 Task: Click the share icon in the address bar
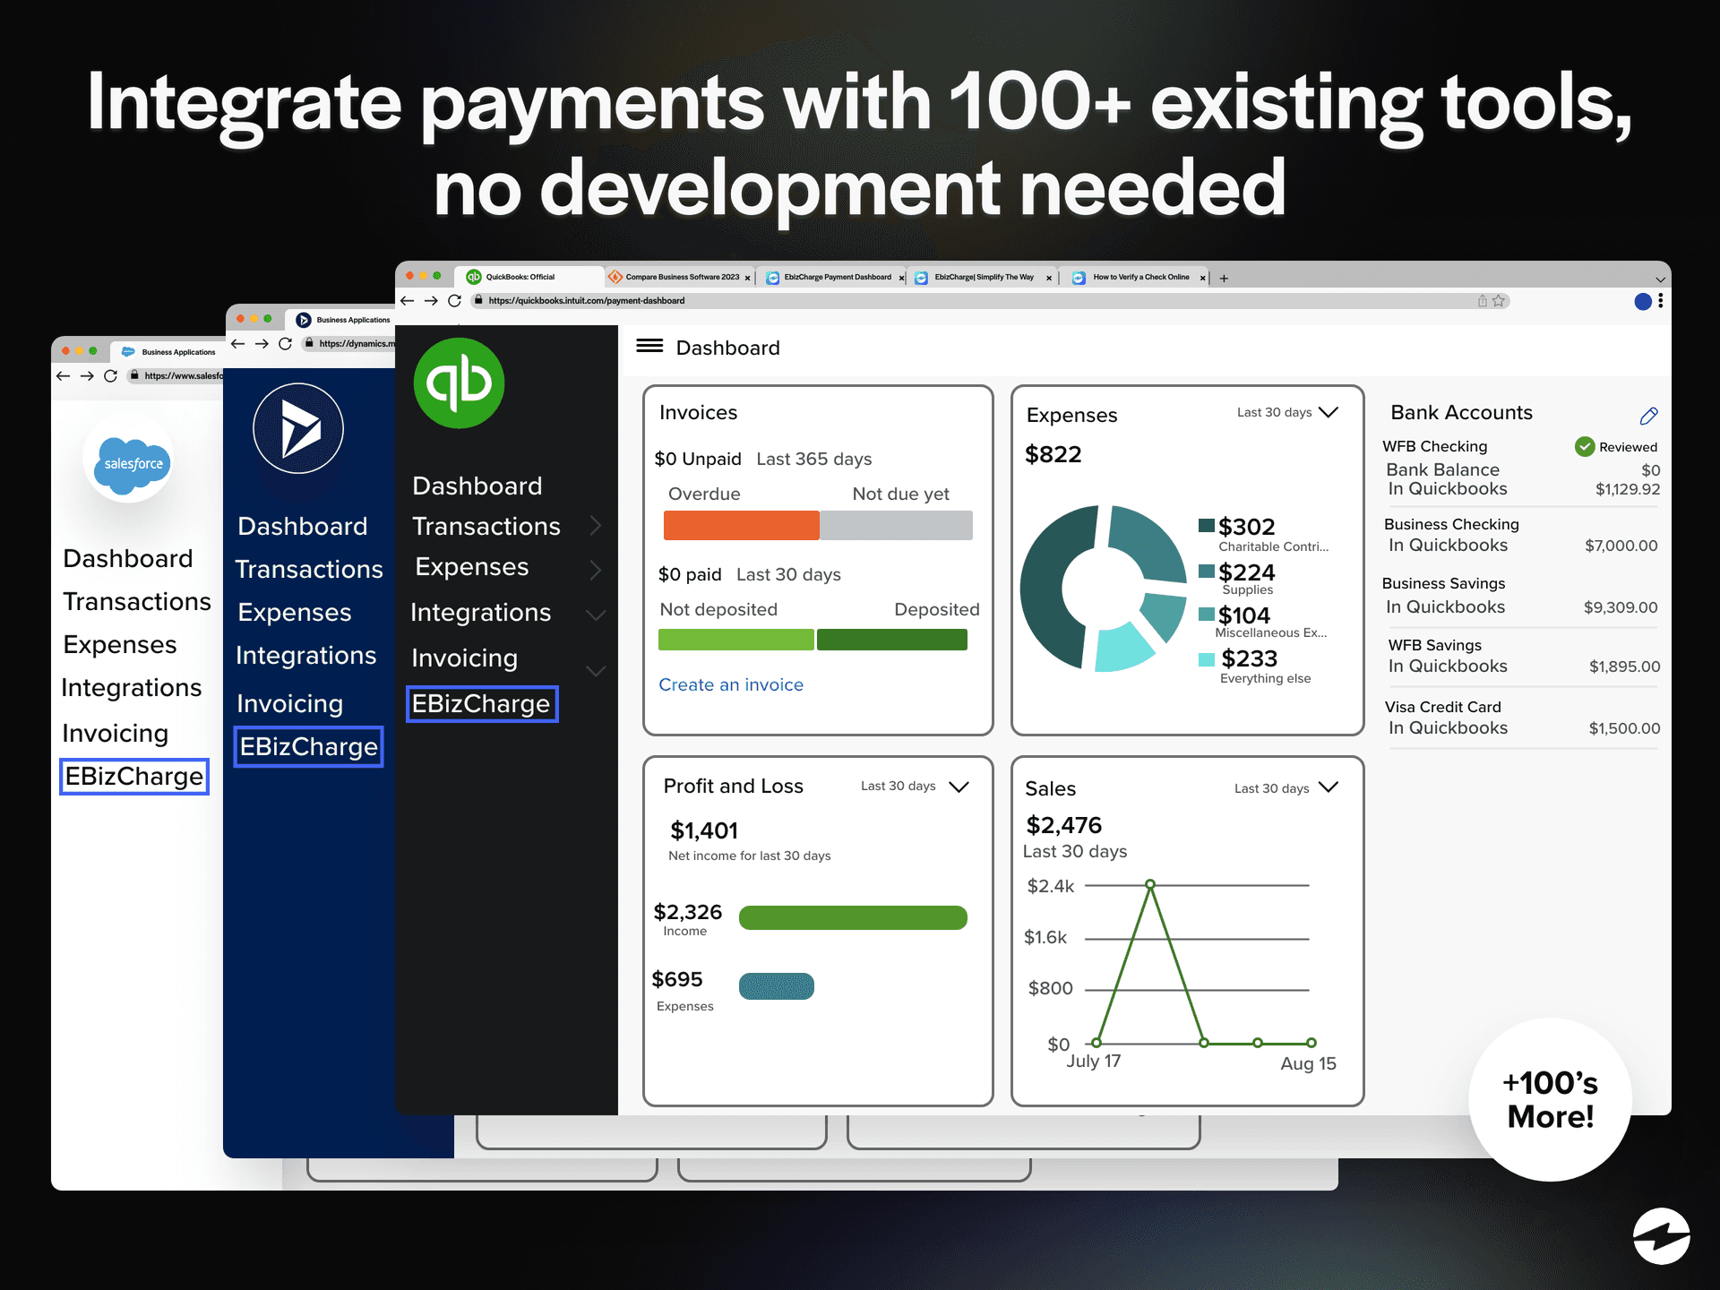(1481, 301)
